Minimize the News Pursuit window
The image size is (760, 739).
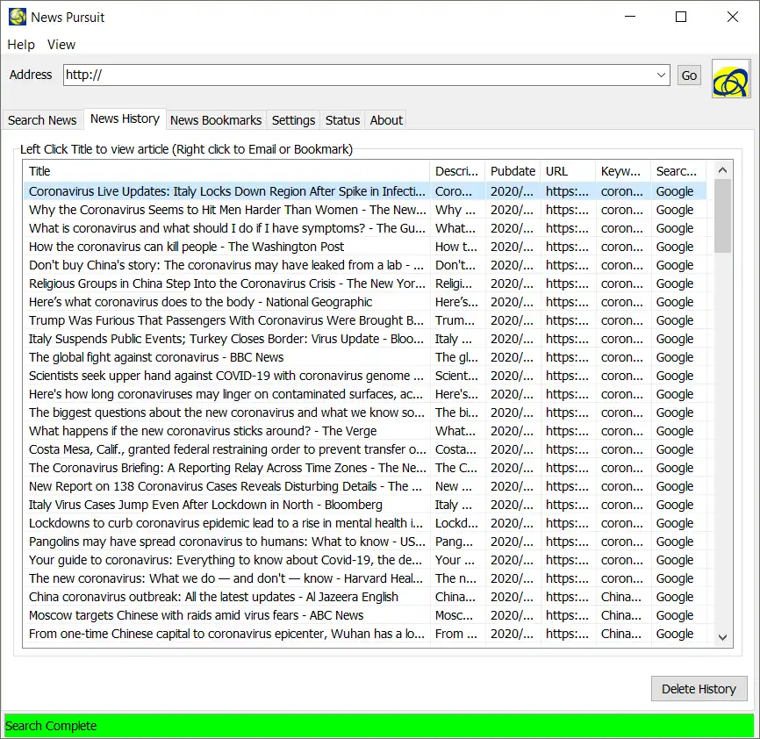point(629,17)
